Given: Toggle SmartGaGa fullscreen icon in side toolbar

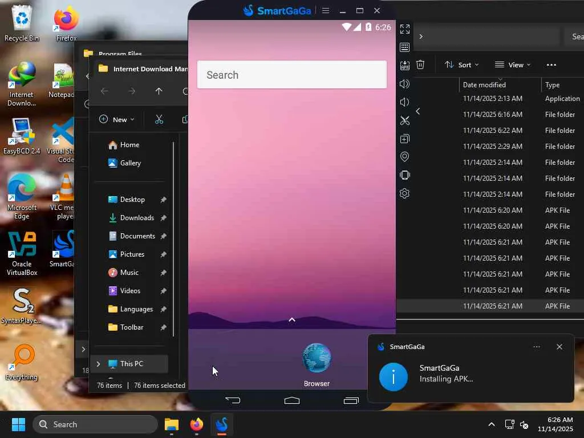Looking at the screenshot, I should (404, 29).
